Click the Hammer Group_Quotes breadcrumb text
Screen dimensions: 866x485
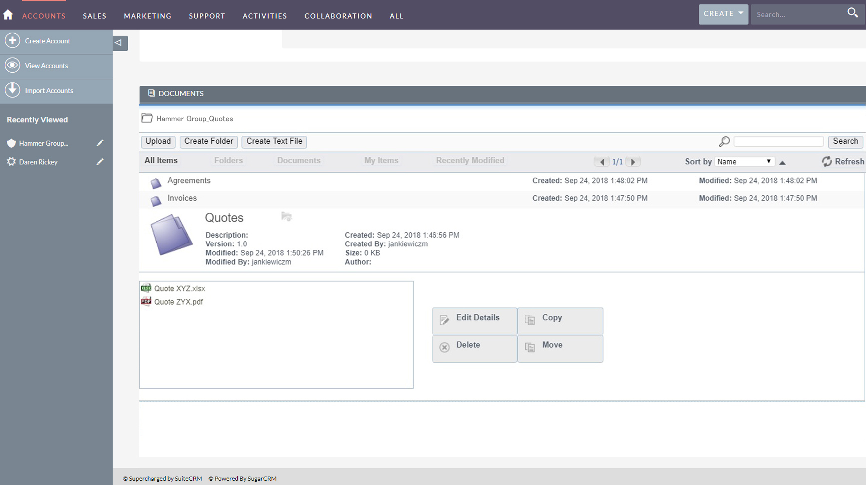pos(194,119)
